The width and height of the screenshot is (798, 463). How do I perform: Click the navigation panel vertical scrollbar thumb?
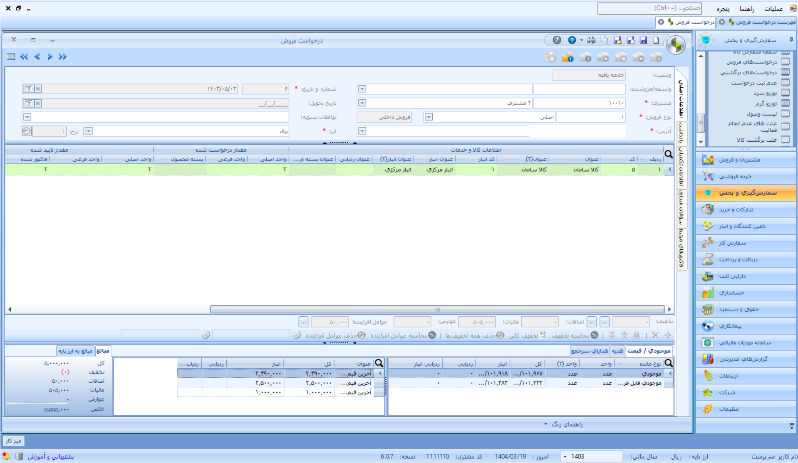click(701, 123)
